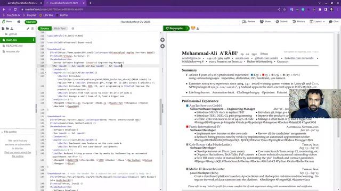The image size is (341, 191).
Task: Create a new folder in the file tree
Action: [x=7, y=28]
